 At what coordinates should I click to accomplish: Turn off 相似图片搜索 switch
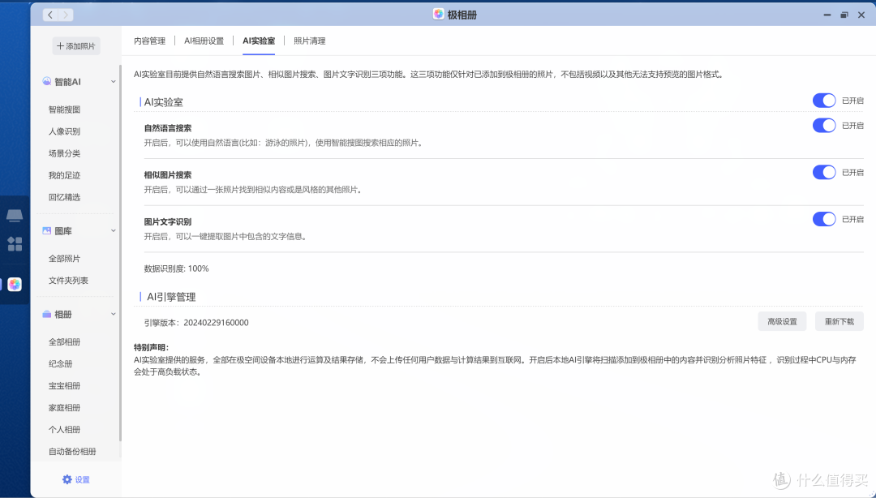pyautogui.click(x=824, y=172)
